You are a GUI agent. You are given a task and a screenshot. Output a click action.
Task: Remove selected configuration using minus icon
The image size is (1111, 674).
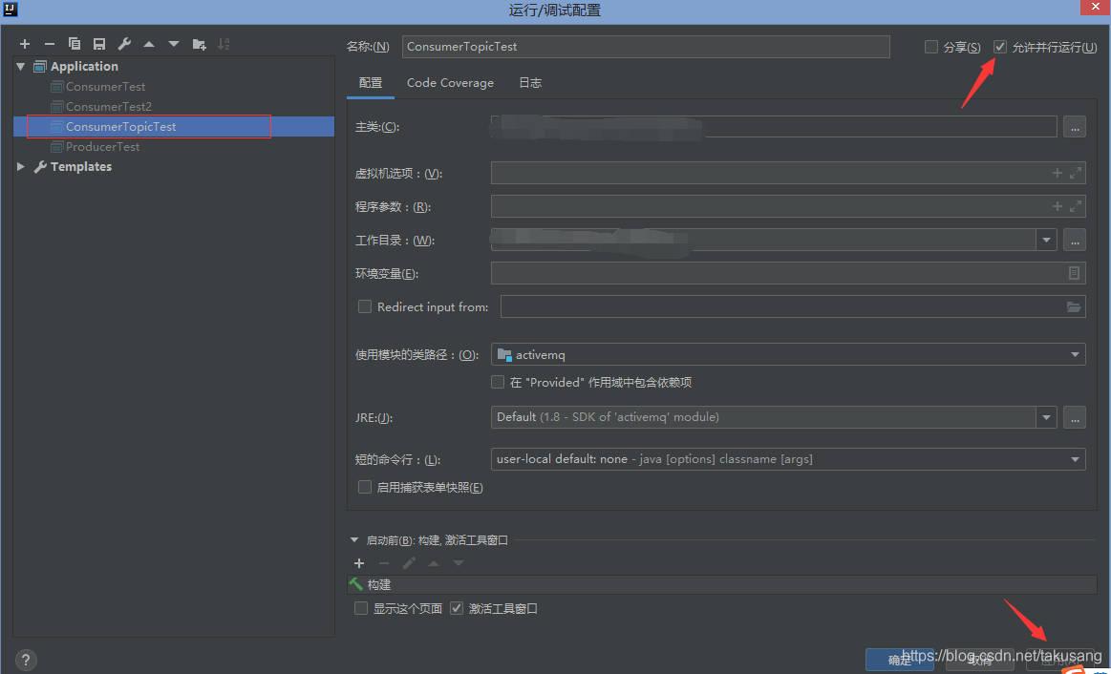(x=49, y=43)
